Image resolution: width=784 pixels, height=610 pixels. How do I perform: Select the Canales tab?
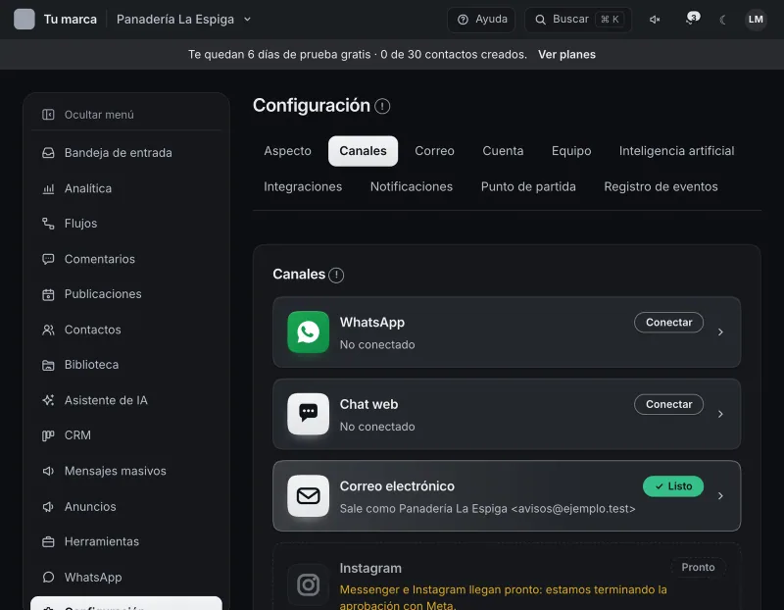[363, 151]
